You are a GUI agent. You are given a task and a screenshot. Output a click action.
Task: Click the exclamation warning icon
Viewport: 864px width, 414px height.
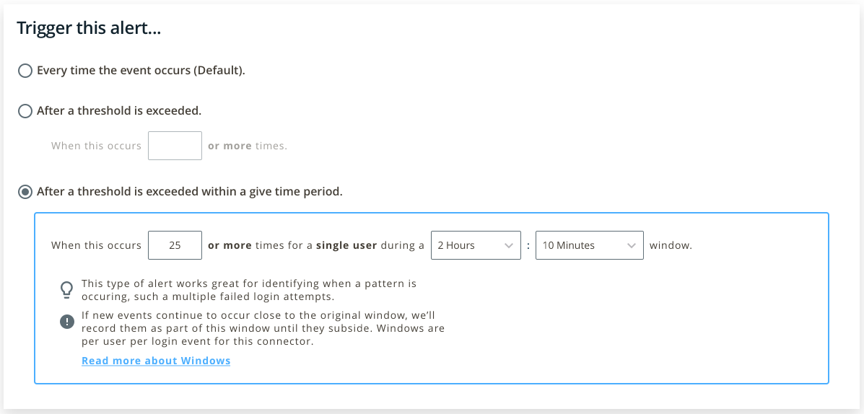pyautogui.click(x=66, y=322)
